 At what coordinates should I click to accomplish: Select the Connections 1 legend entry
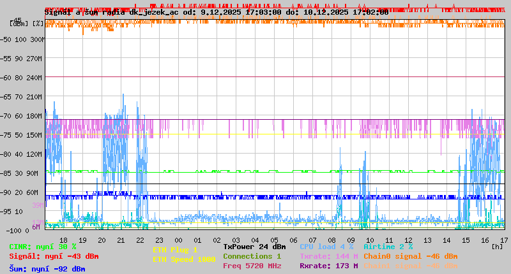pos(252,256)
